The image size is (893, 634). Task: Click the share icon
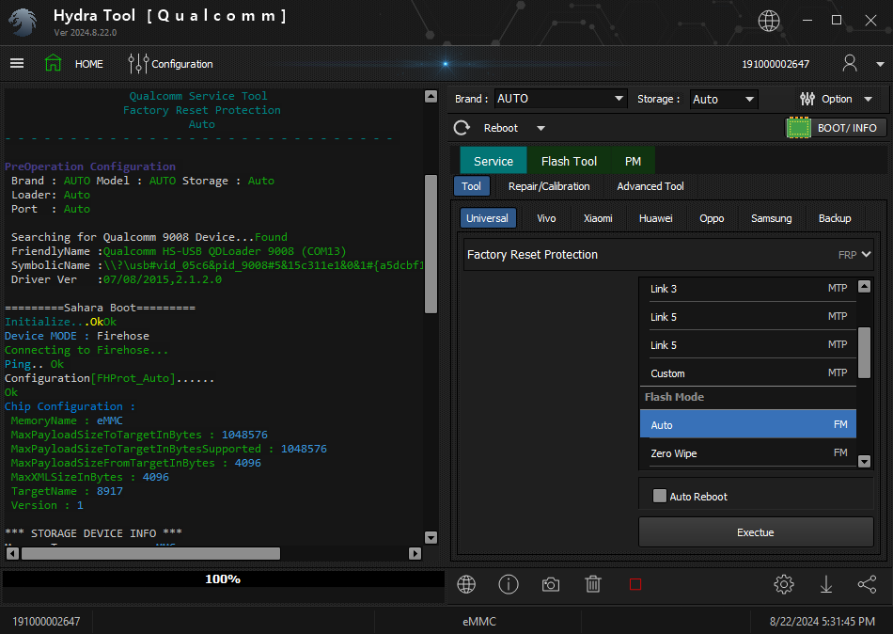point(867,584)
